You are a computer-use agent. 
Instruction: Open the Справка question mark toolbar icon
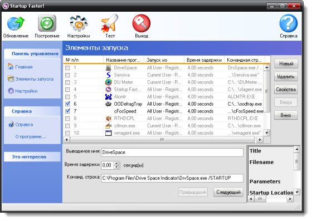click(x=289, y=23)
